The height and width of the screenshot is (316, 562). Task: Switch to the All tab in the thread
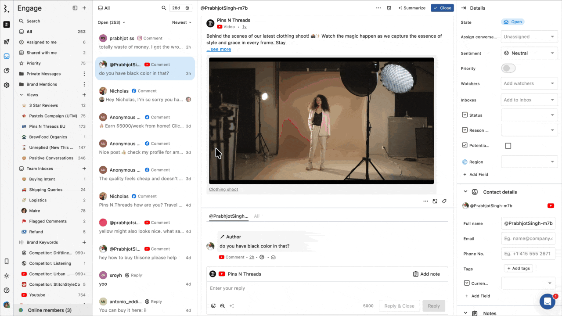pyautogui.click(x=257, y=216)
